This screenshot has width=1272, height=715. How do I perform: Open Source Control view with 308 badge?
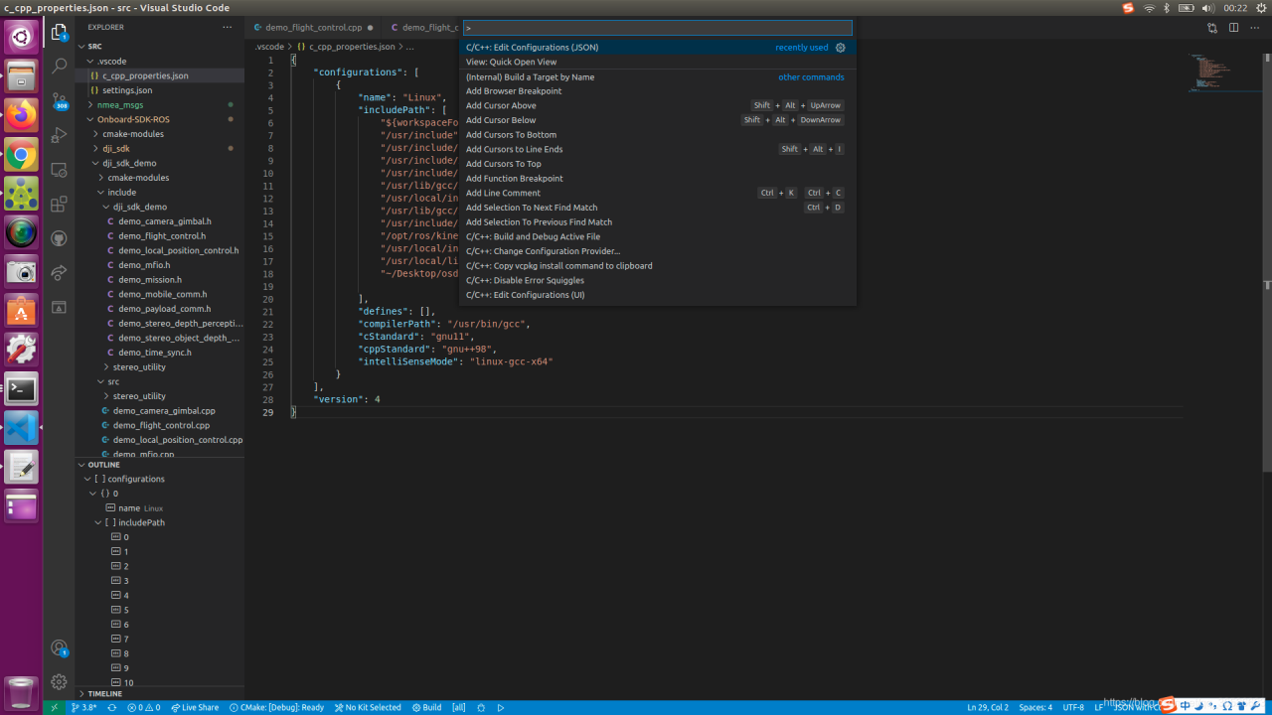tap(59, 100)
